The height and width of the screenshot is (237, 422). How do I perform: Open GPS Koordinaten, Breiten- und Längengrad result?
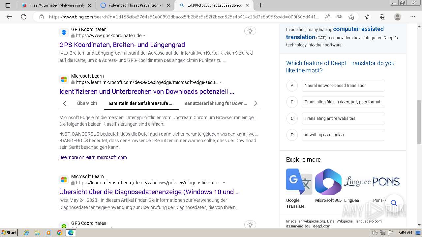tap(122, 45)
